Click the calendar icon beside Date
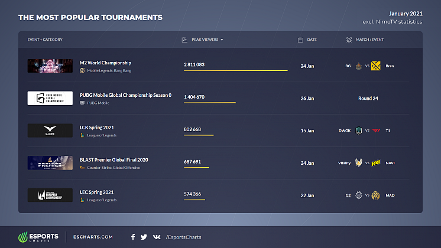This screenshot has height=248, width=441. coord(300,40)
